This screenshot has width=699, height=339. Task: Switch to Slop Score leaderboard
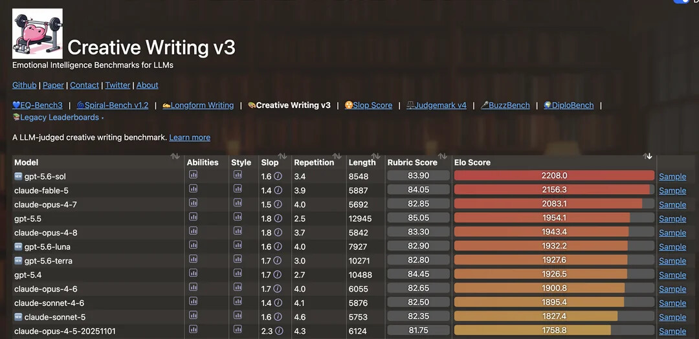tap(368, 105)
